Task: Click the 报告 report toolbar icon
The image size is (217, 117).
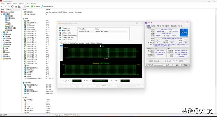Action: tap(24, 6)
